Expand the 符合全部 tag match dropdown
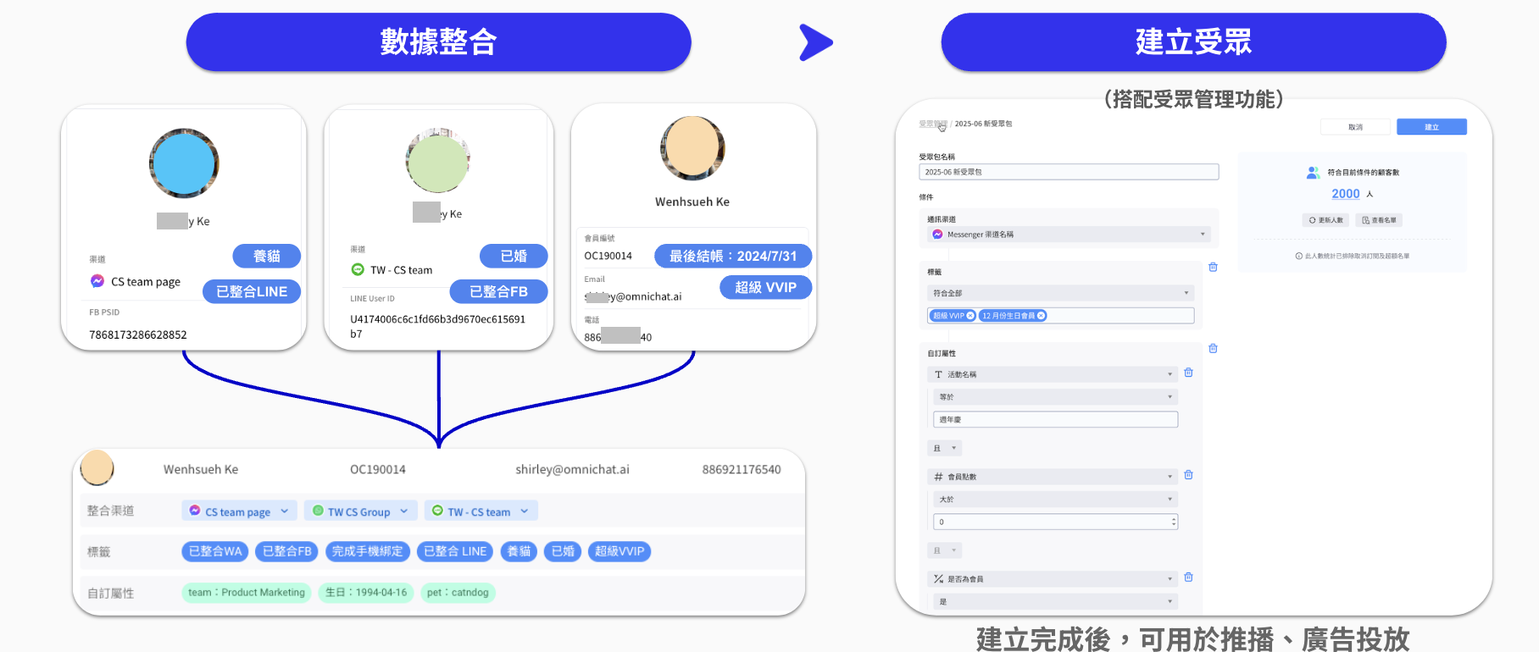This screenshot has width=1539, height=652. click(x=1060, y=293)
